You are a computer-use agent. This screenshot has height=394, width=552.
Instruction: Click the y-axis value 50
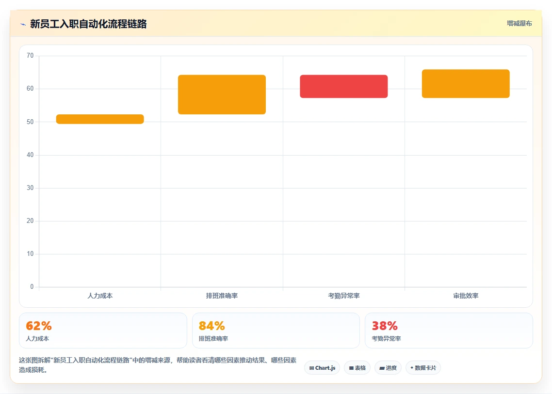pyautogui.click(x=30, y=122)
